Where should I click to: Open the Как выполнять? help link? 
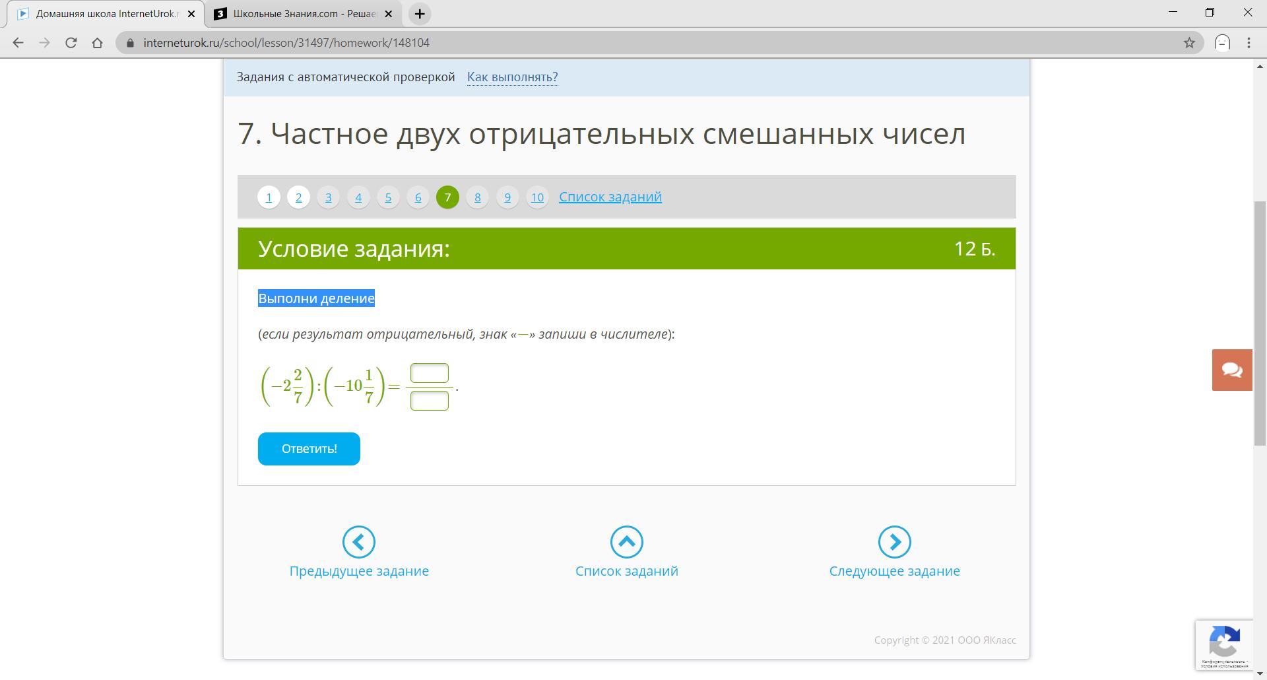coord(513,77)
